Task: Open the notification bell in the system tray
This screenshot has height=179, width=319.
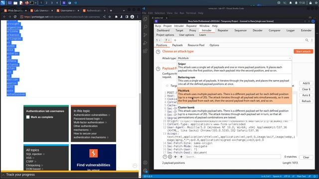Action: click(291, 3)
